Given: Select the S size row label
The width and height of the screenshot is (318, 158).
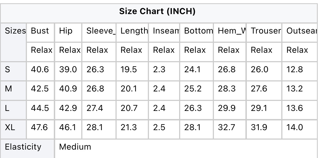Looking at the screenshot, I should click(x=8, y=70).
